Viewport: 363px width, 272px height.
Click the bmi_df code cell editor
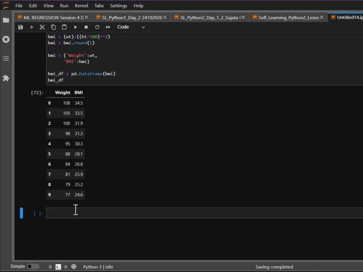coord(204,59)
